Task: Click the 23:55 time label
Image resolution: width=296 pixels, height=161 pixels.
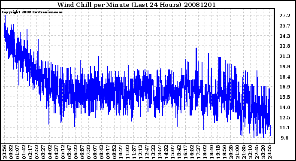Action: click(269, 152)
